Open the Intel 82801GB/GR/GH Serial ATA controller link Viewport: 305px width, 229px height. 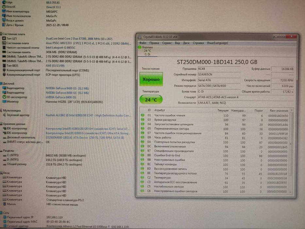click(88, 129)
